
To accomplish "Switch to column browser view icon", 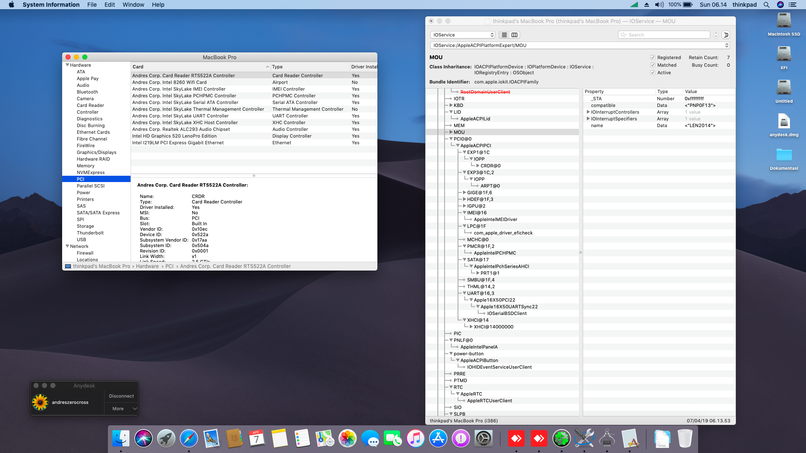I will (514, 35).
